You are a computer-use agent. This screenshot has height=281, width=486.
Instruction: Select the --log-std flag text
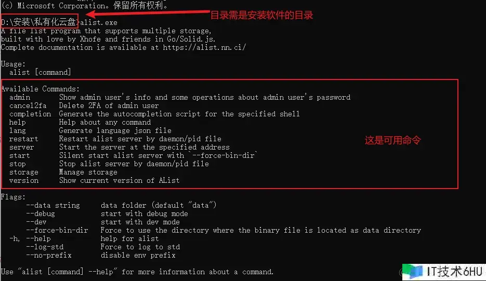pos(44,247)
